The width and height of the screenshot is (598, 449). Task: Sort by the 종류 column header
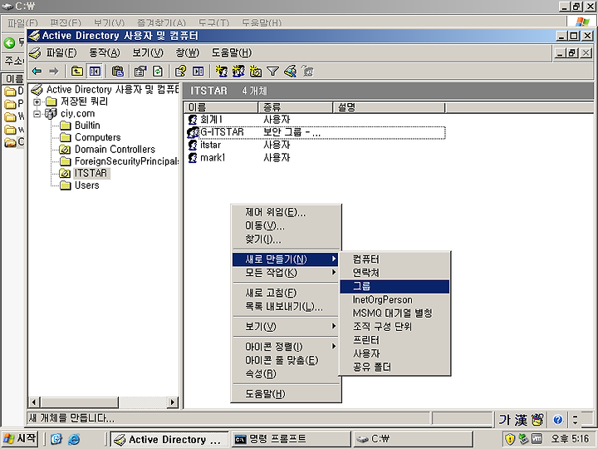pyautogui.click(x=296, y=107)
